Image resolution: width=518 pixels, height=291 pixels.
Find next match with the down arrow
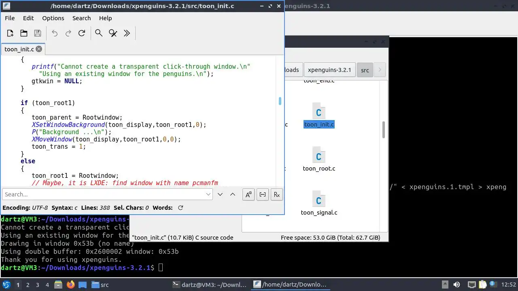[x=220, y=194]
